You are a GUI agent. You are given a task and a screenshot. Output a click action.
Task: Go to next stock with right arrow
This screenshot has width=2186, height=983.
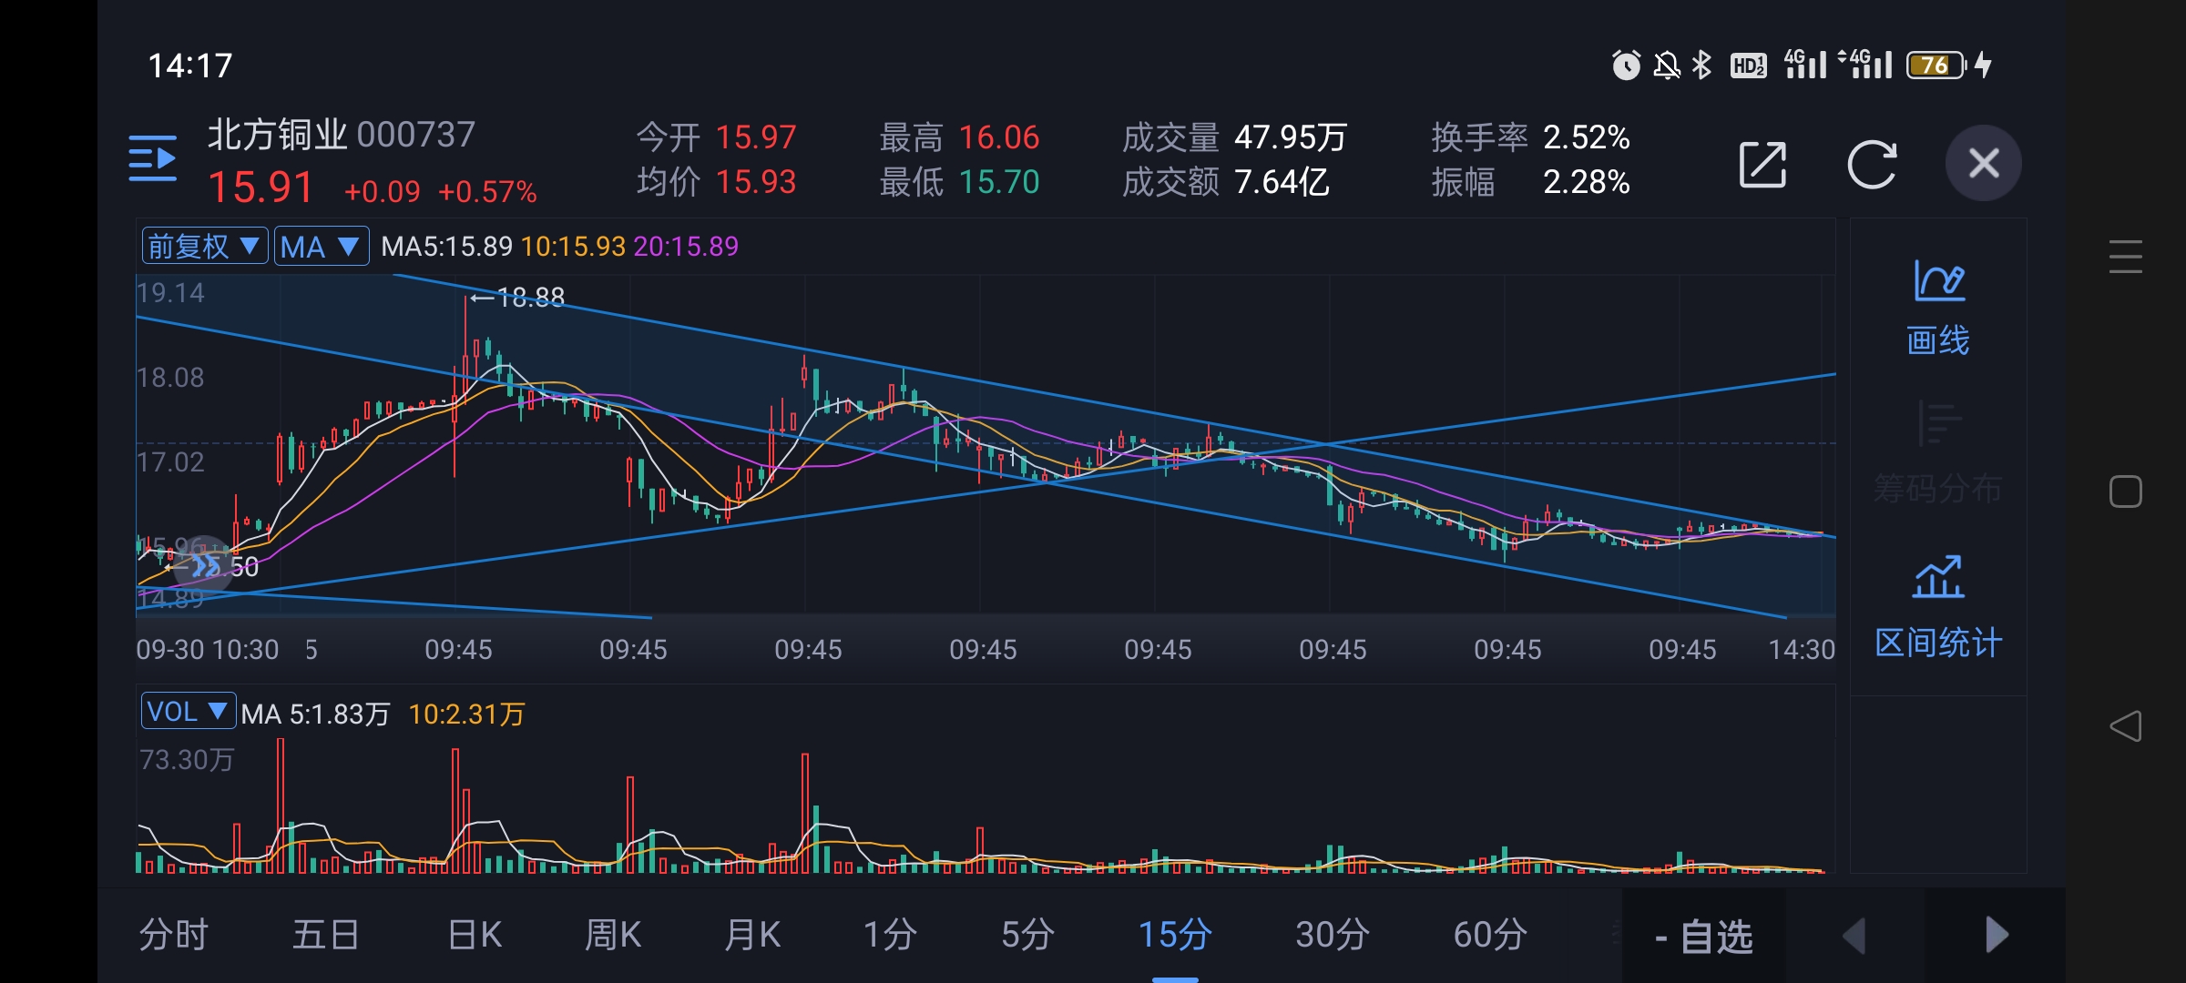pyautogui.click(x=1996, y=936)
